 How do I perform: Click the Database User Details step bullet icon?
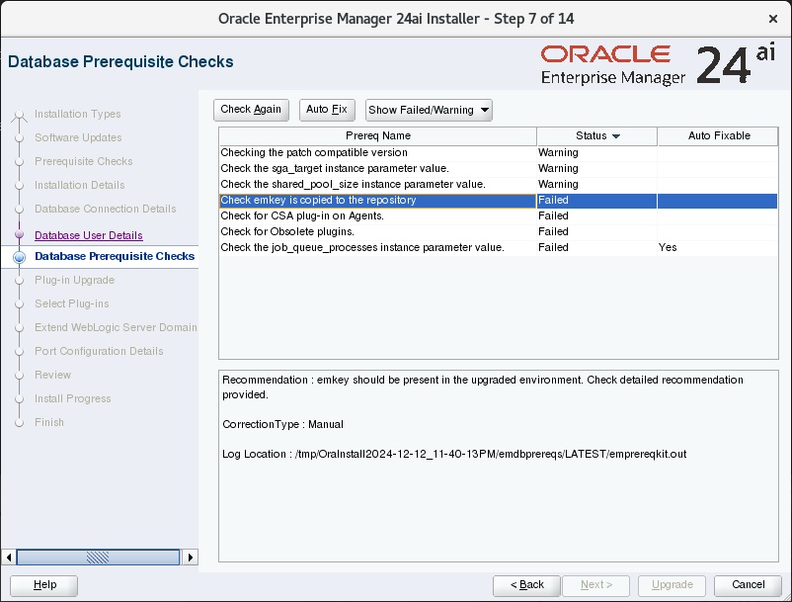point(19,234)
